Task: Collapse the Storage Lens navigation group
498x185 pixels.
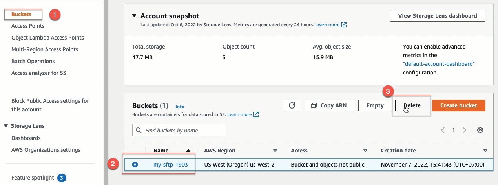Action: tap(6, 126)
